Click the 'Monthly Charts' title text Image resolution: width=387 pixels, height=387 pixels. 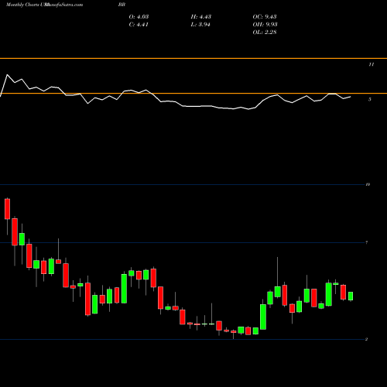tap(22, 5)
